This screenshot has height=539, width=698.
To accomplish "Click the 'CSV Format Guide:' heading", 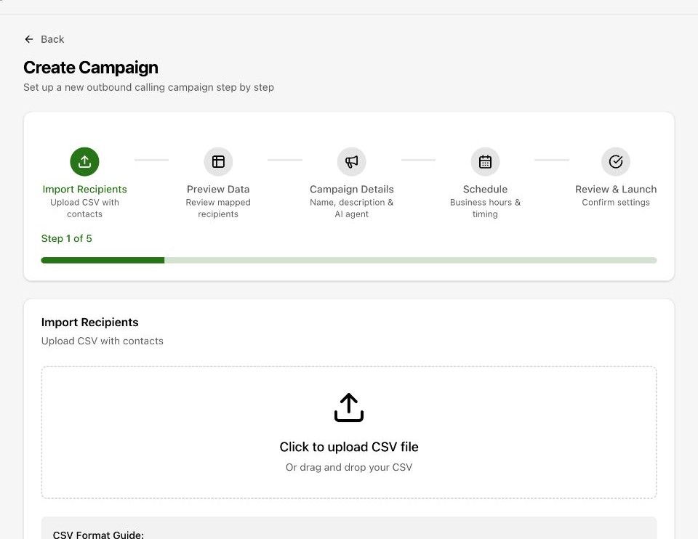I will coord(98,535).
